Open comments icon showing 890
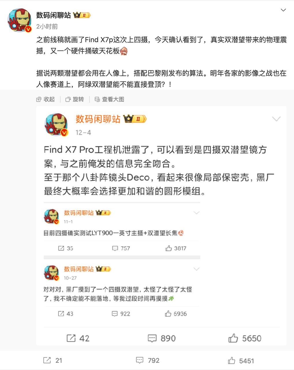The width and height of the screenshot is (294, 370). click(x=152, y=338)
